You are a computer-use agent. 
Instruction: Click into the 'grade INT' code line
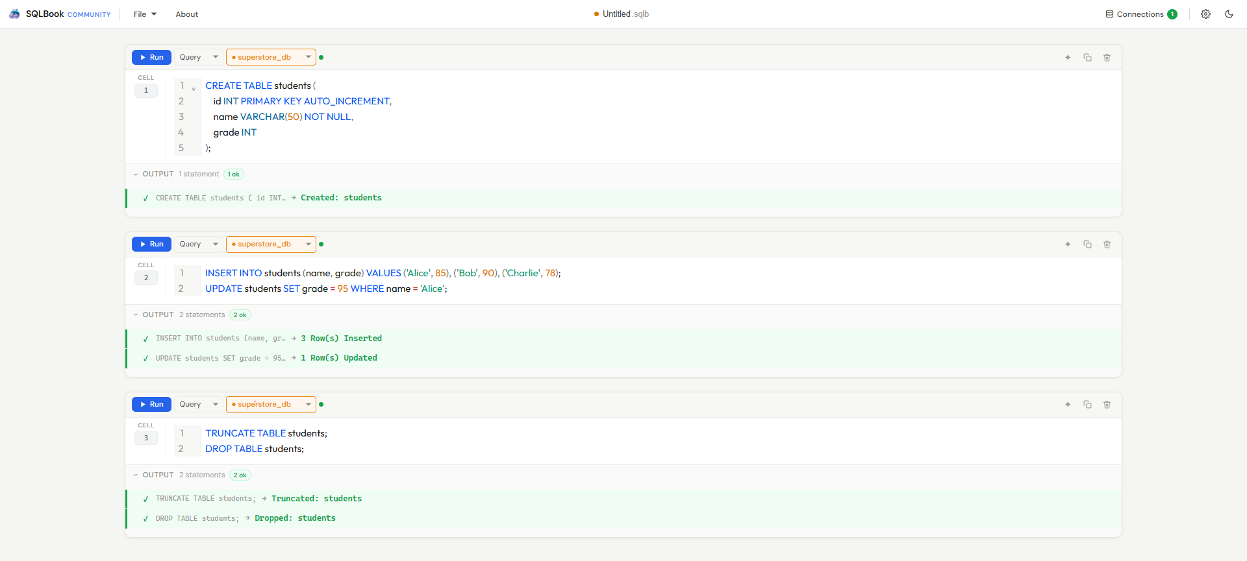tap(234, 132)
